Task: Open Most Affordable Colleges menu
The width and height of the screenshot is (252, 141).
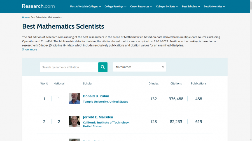Action: coord(85,6)
